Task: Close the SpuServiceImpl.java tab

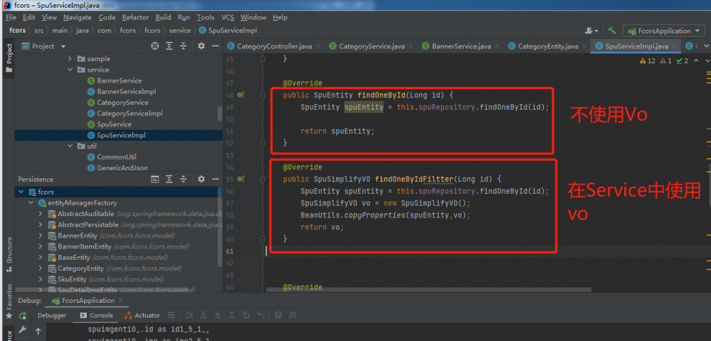Action: (674, 47)
